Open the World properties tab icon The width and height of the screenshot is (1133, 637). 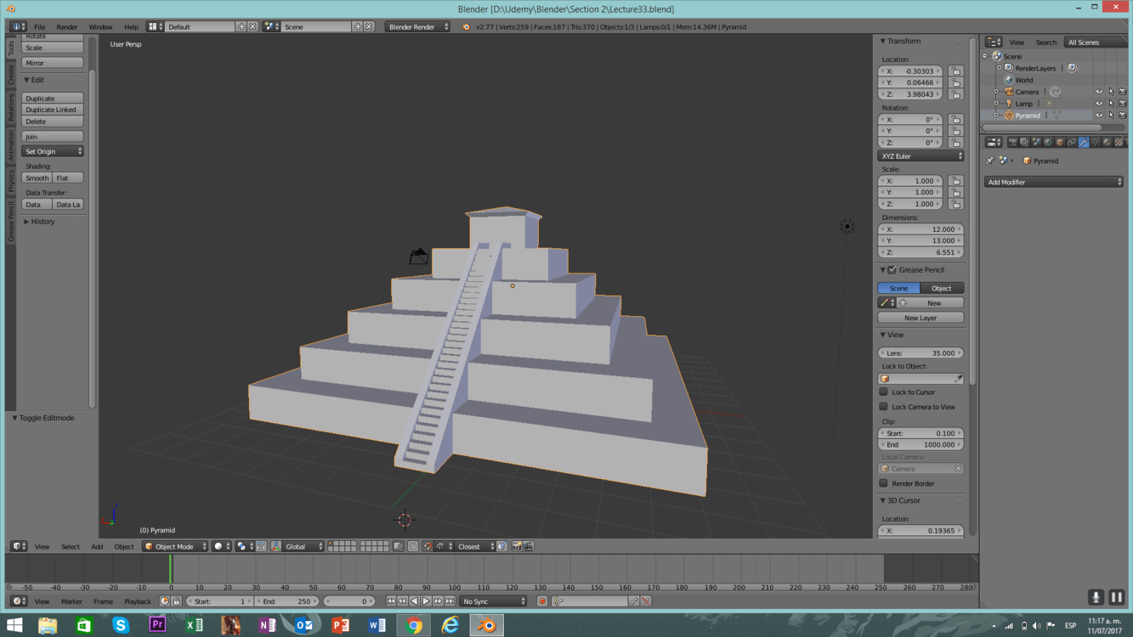click(1048, 143)
